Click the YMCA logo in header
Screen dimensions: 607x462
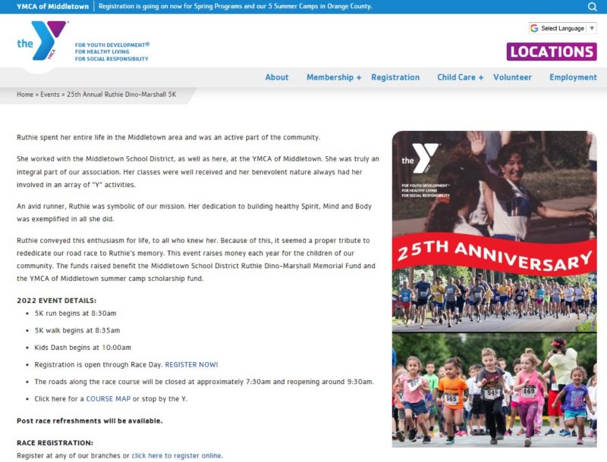42,41
